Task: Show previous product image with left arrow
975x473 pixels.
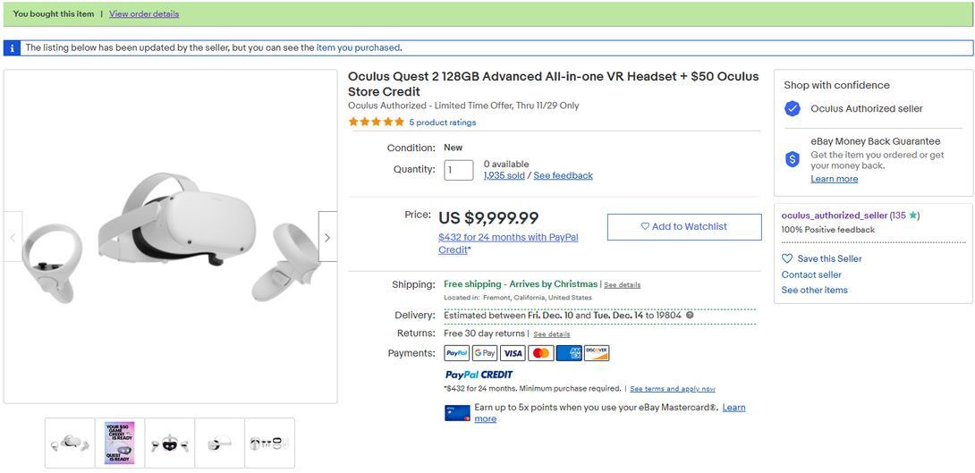Action: pyautogui.click(x=13, y=237)
